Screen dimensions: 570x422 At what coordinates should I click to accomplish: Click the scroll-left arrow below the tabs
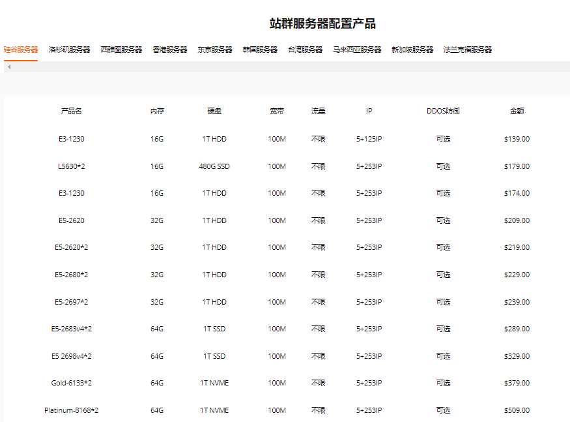click(x=8, y=67)
